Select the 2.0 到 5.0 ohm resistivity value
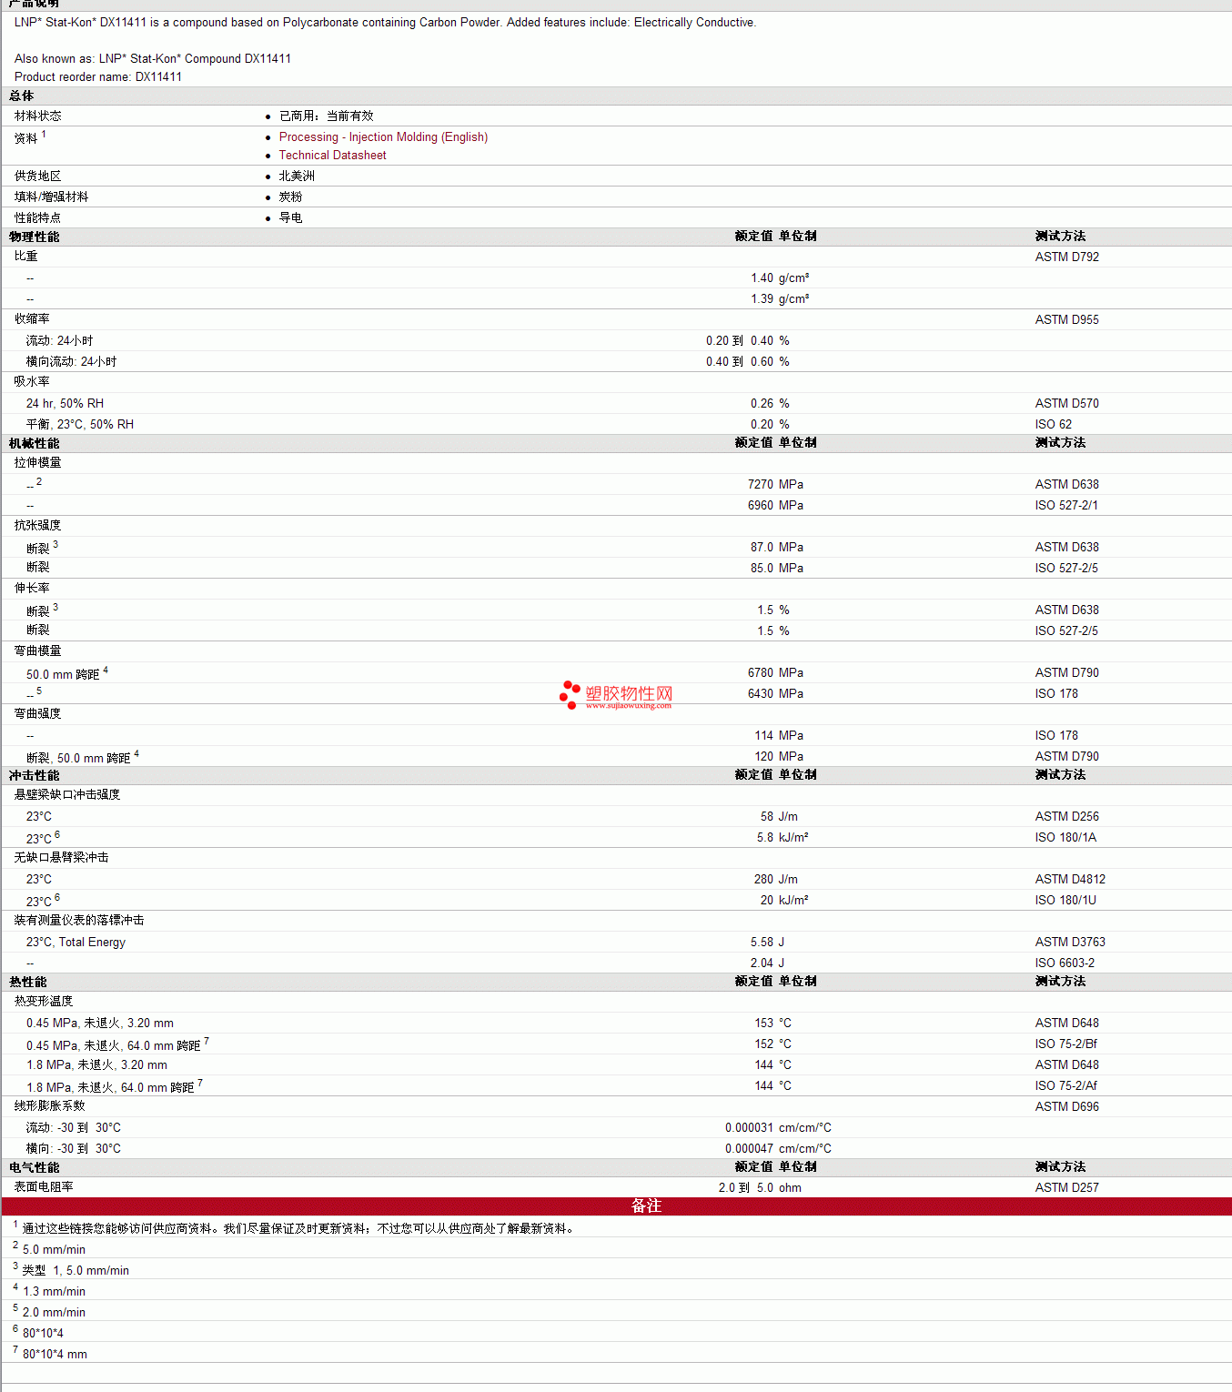 (760, 1188)
